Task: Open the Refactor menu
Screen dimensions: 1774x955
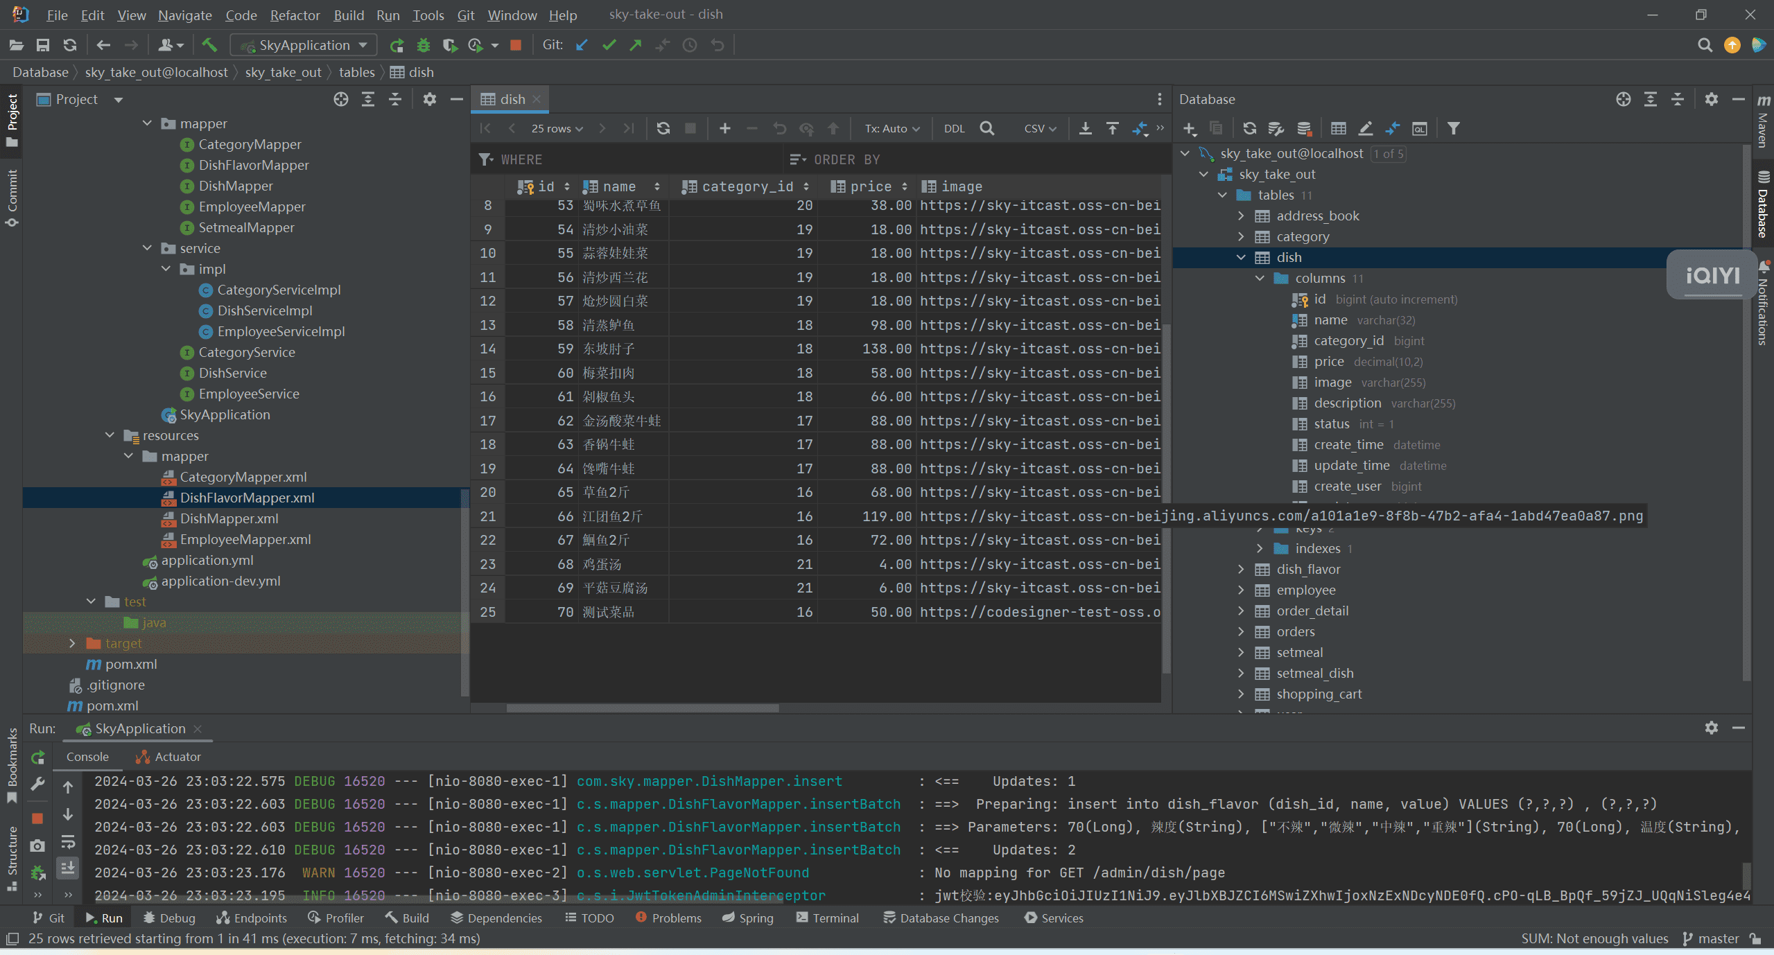Action: click(295, 15)
